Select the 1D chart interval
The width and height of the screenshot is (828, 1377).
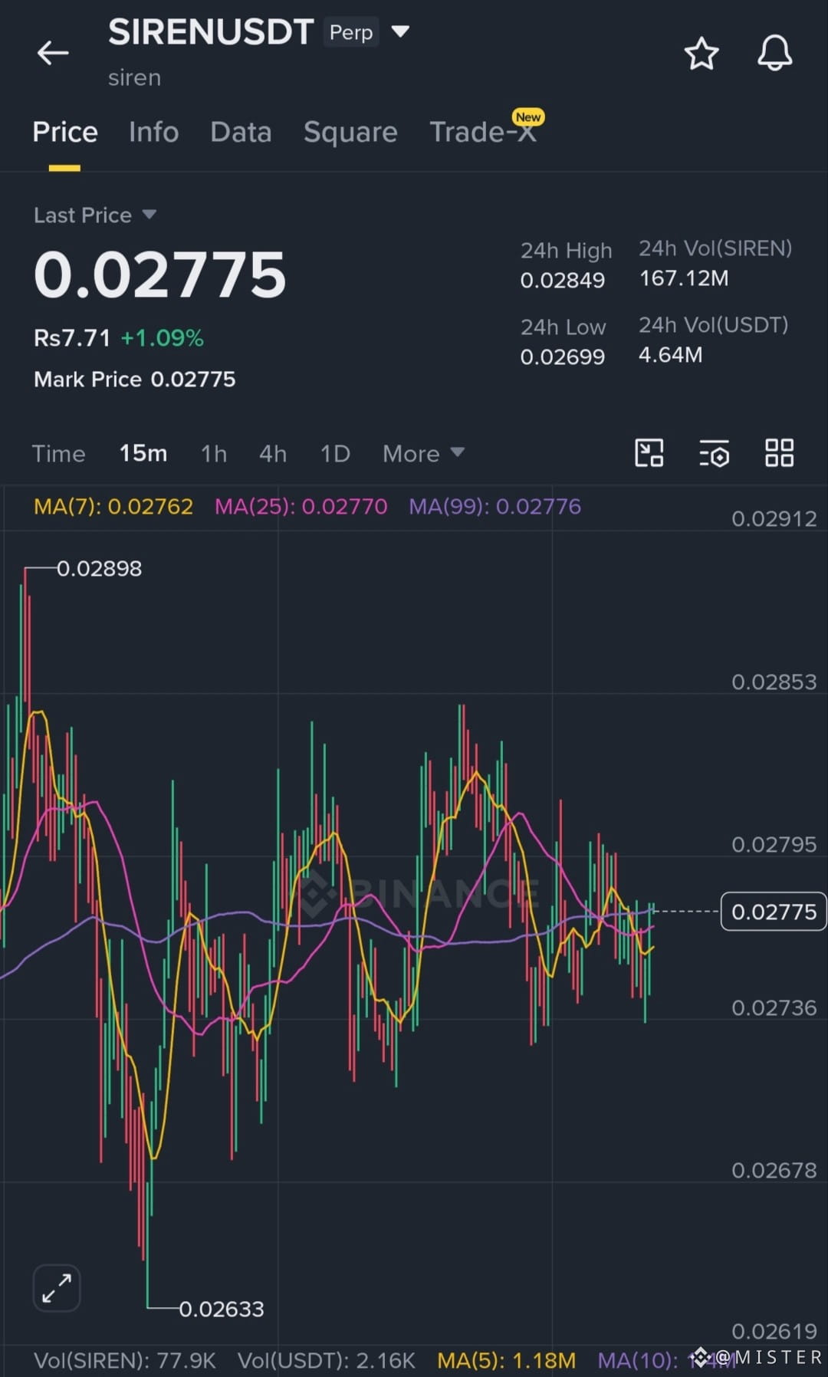335,453
